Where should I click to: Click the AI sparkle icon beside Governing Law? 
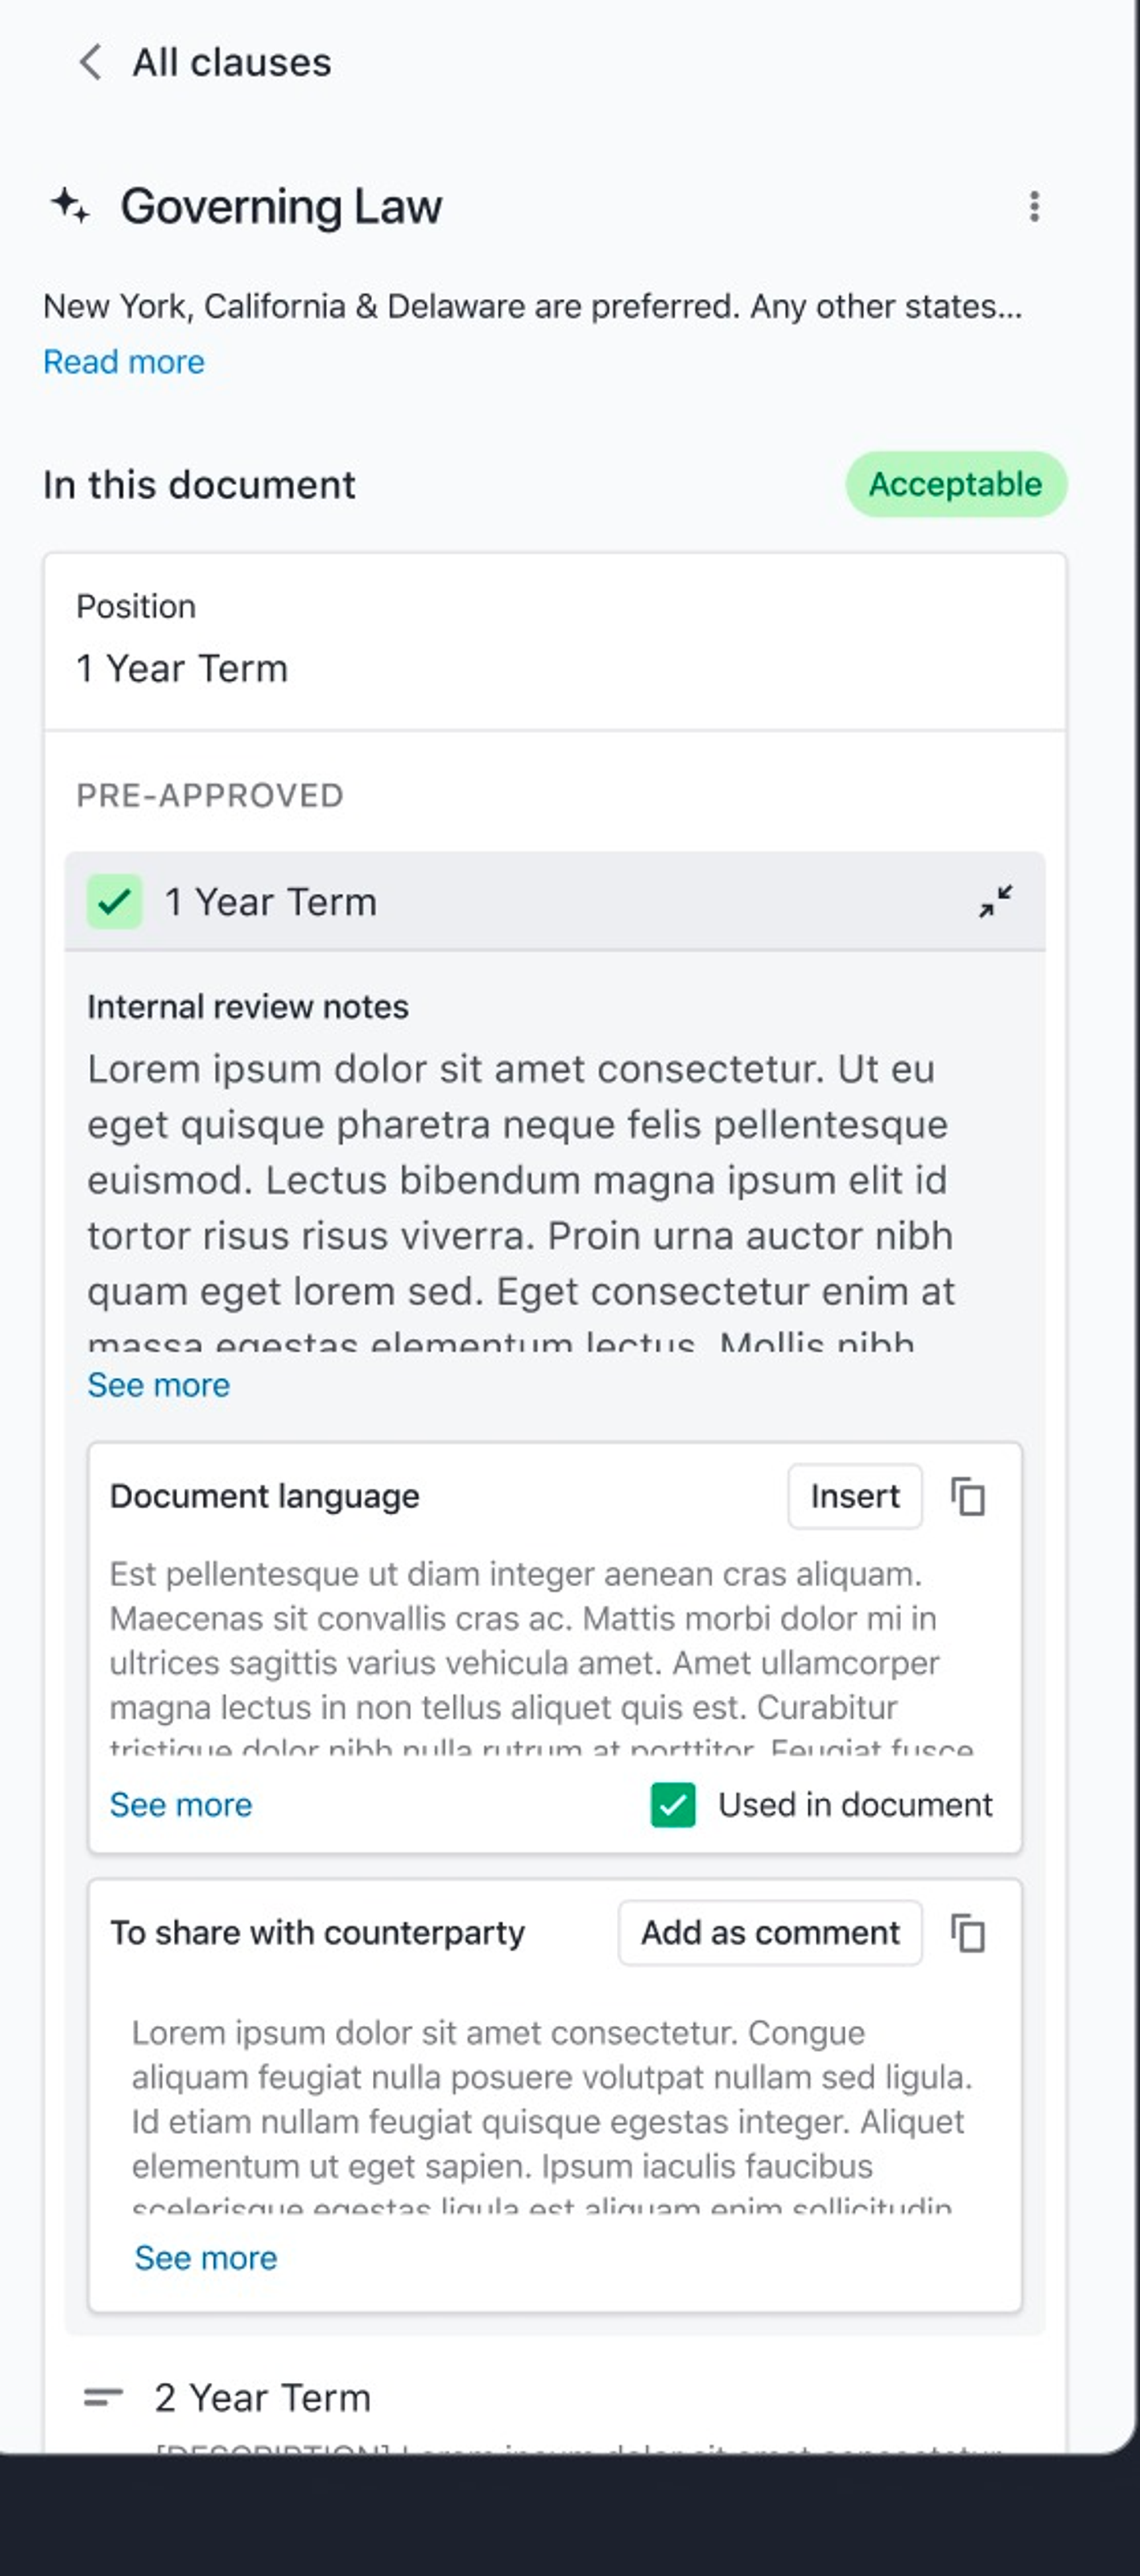(70, 206)
